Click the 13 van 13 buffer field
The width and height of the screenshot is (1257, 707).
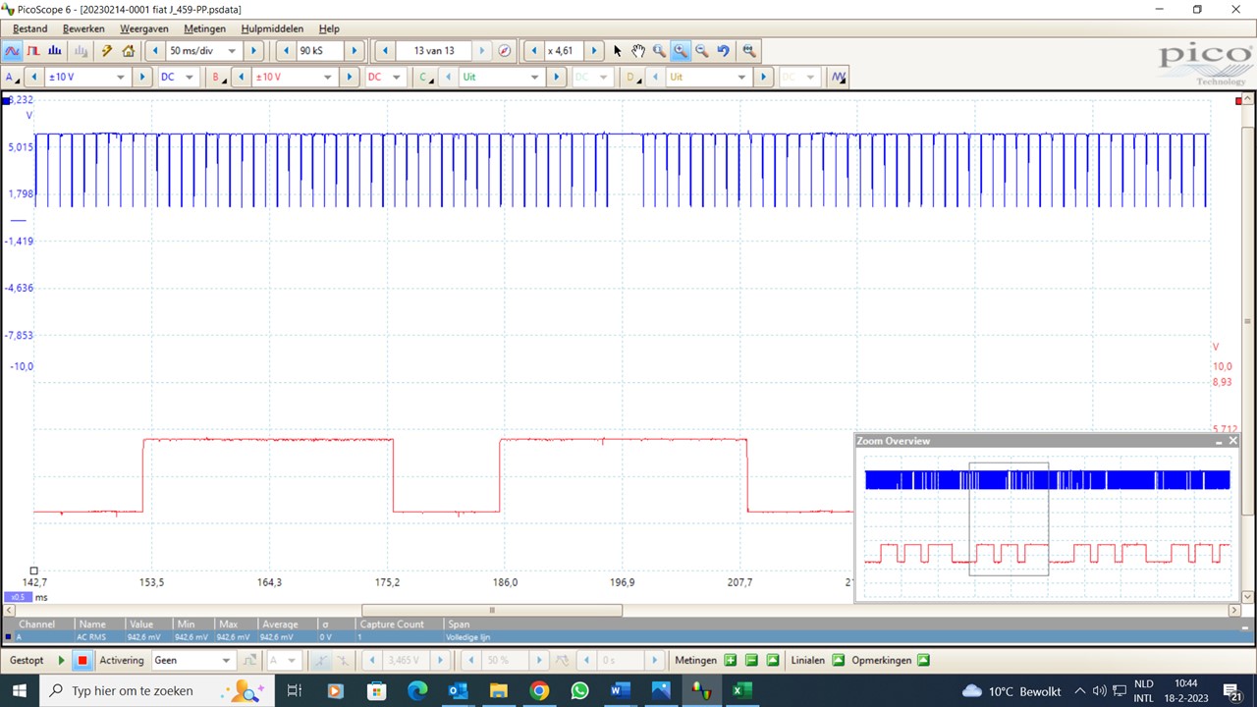click(x=434, y=51)
